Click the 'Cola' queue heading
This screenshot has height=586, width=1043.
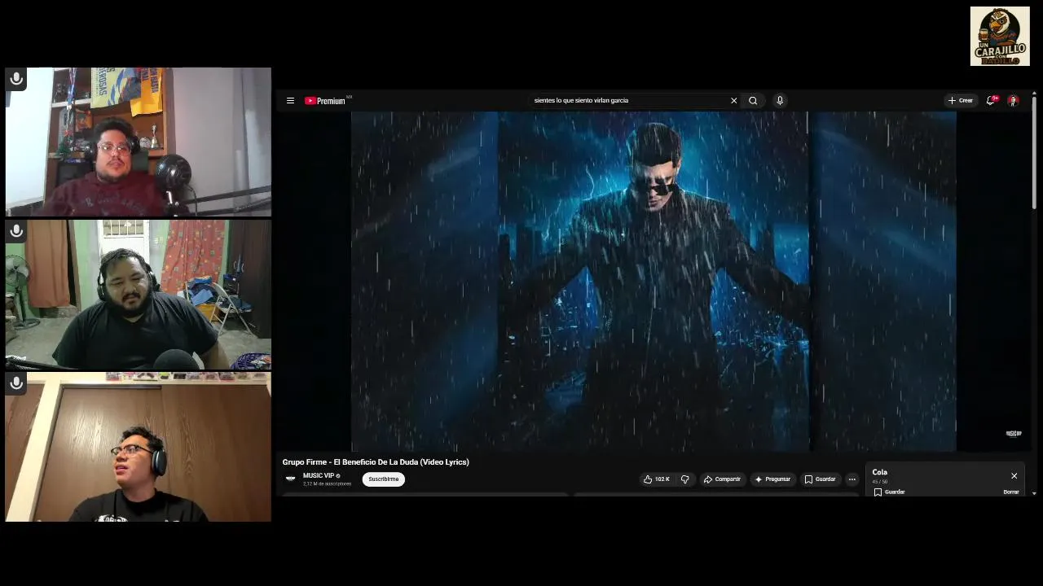pyautogui.click(x=880, y=472)
